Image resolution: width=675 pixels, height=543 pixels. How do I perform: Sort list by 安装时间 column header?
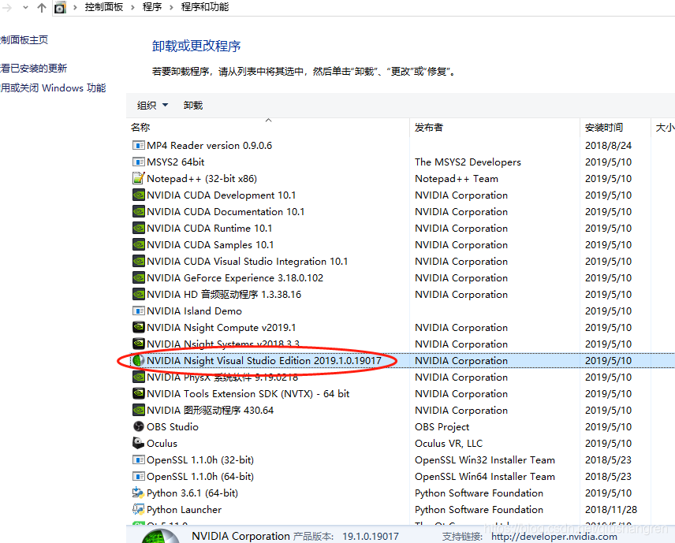604,128
